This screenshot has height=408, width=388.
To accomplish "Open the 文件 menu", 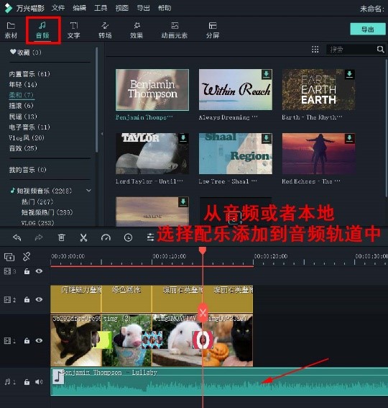I will click(x=58, y=8).
